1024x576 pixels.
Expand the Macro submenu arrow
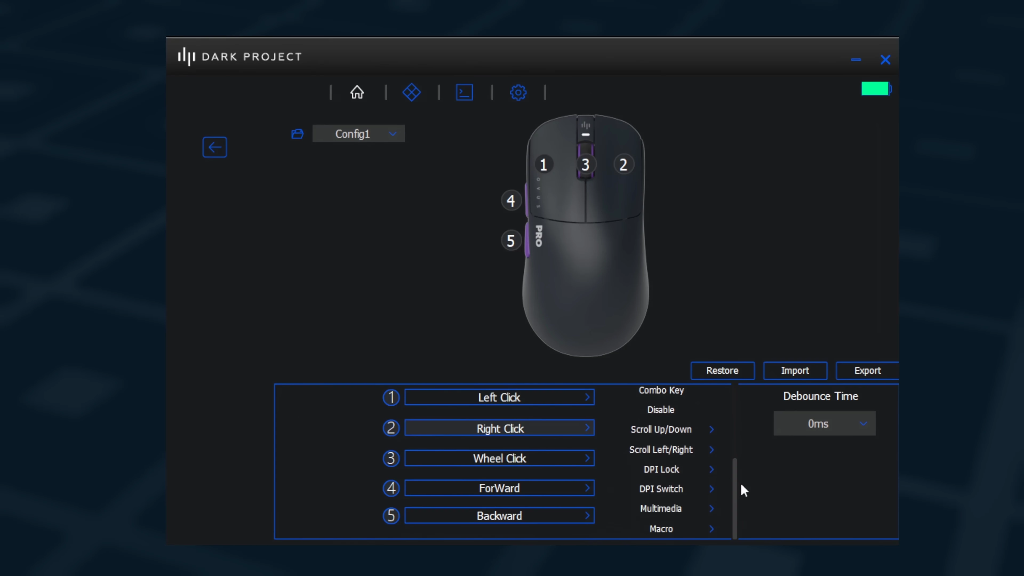[711, 529]
